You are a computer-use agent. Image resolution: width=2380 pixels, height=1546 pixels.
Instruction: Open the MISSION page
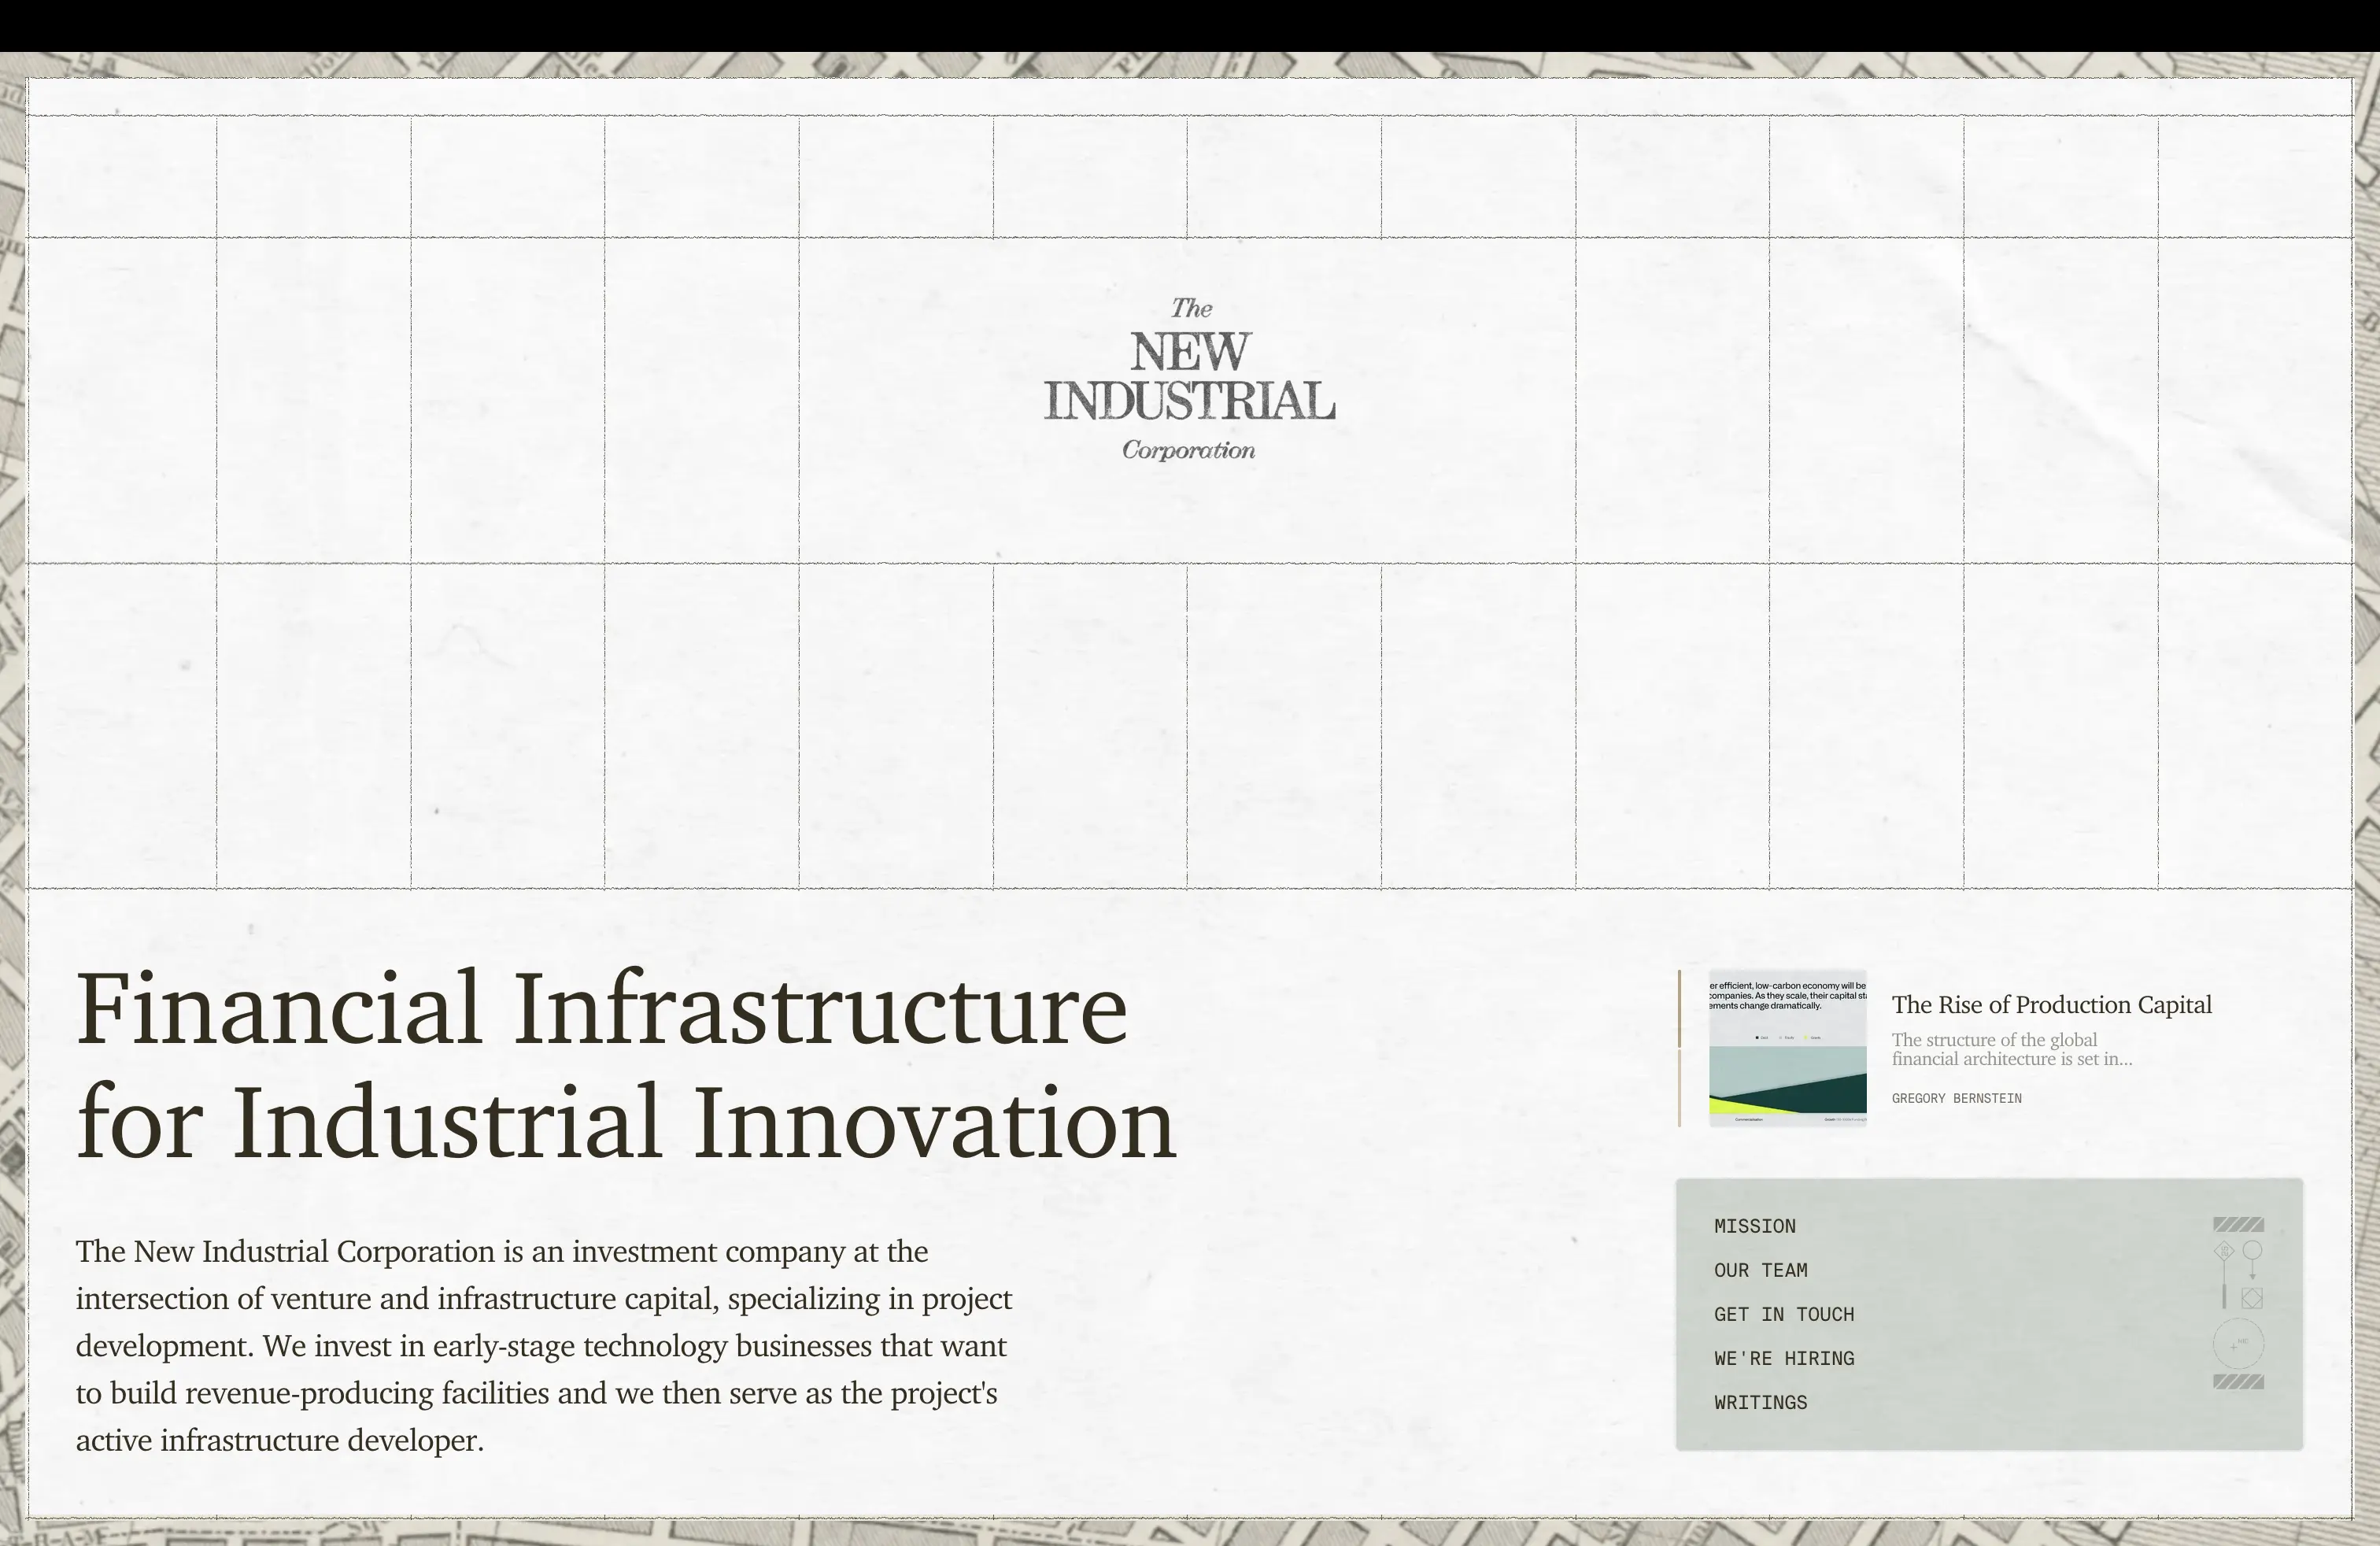click(1754, 1226)
